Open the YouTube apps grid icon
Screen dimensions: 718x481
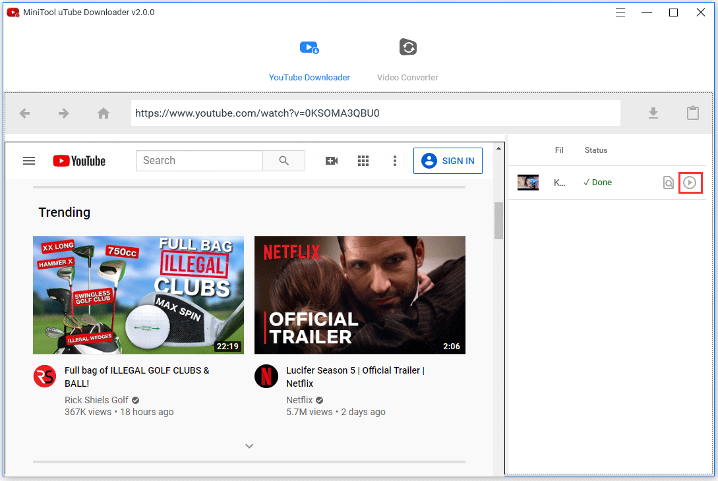(x=363, y=161)
